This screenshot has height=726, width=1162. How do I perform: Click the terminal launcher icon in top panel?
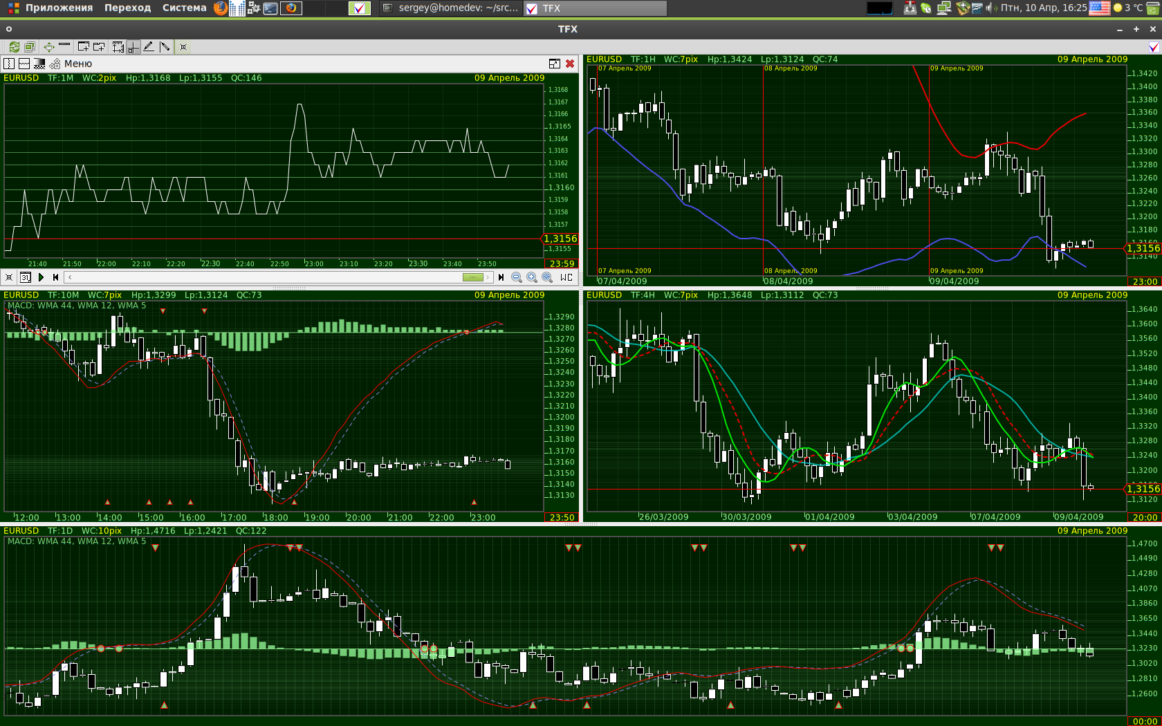point(270,8)
